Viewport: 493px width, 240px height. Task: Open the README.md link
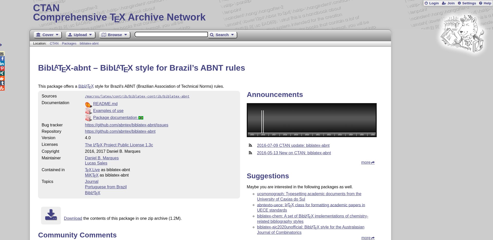tap(105, 104)
